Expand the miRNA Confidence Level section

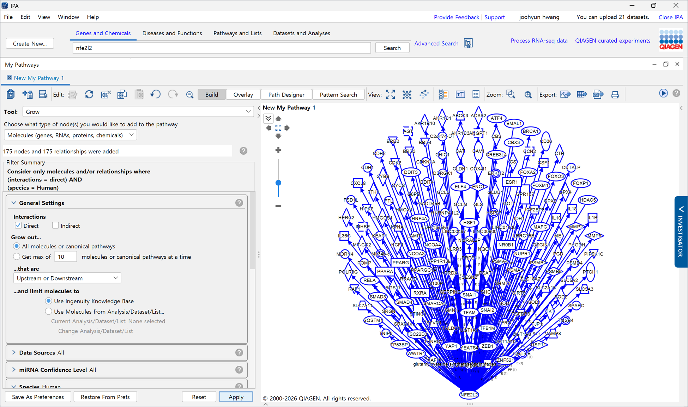[14, 370]
